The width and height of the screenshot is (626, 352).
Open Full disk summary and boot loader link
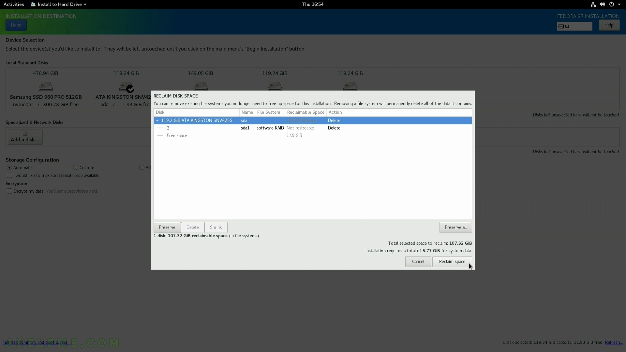coord(36,342)
